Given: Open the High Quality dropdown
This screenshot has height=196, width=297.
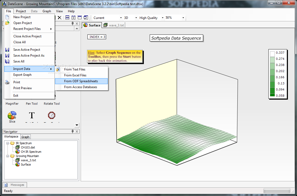Looking at the screenshot, I should coord(163,18).
